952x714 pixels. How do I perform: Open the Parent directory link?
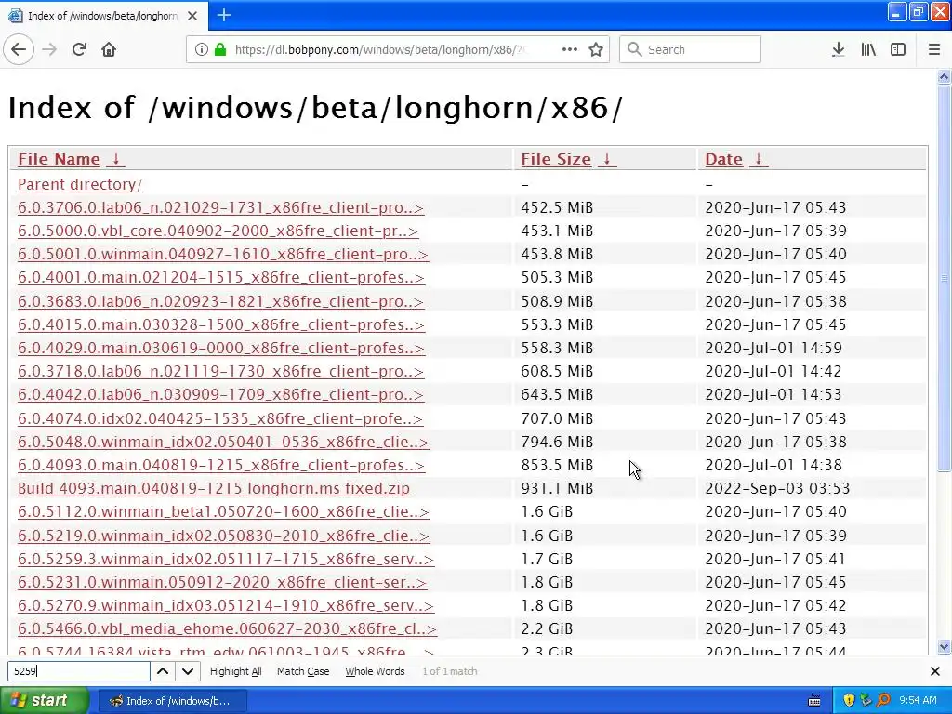pos(80,184)
